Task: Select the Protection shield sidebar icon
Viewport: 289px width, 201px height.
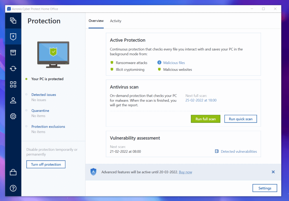Action: (13, 36)
